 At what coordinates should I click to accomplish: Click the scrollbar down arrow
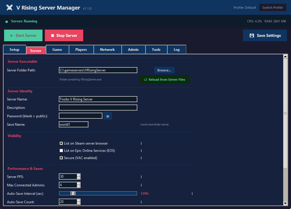coord(285,203)
